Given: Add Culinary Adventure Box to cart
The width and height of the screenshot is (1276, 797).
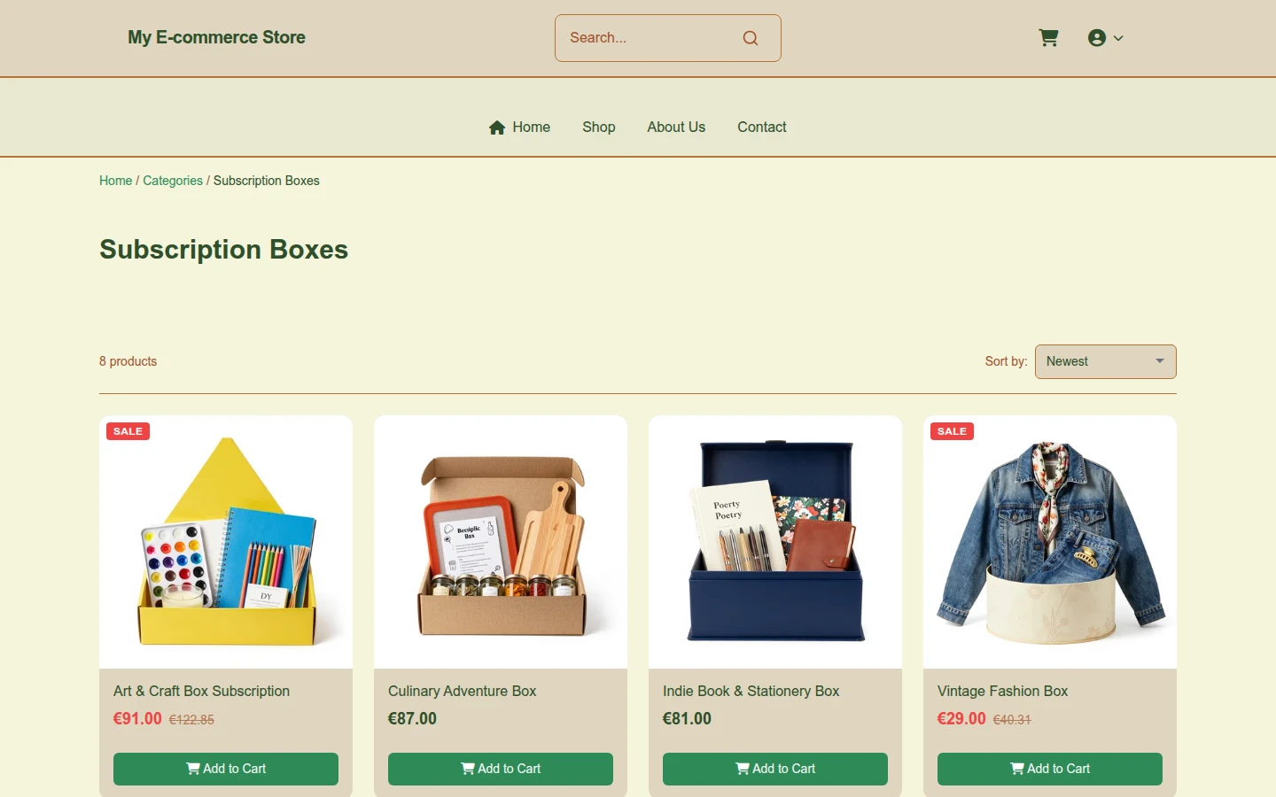Looking at the screenshot, I should (501, 769).
